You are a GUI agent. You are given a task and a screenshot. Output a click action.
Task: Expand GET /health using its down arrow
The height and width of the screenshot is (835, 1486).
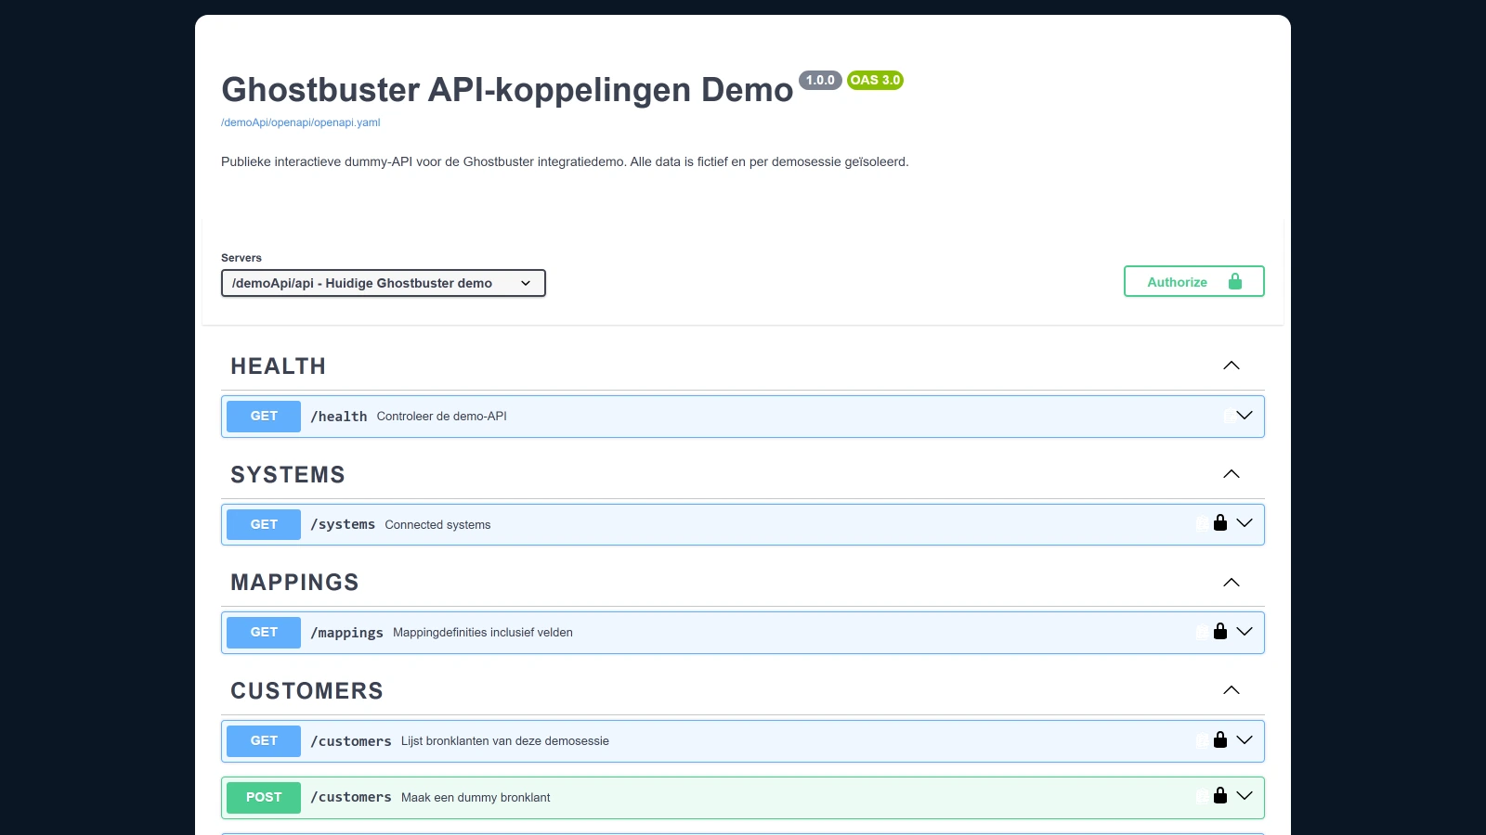(1245, 416)
